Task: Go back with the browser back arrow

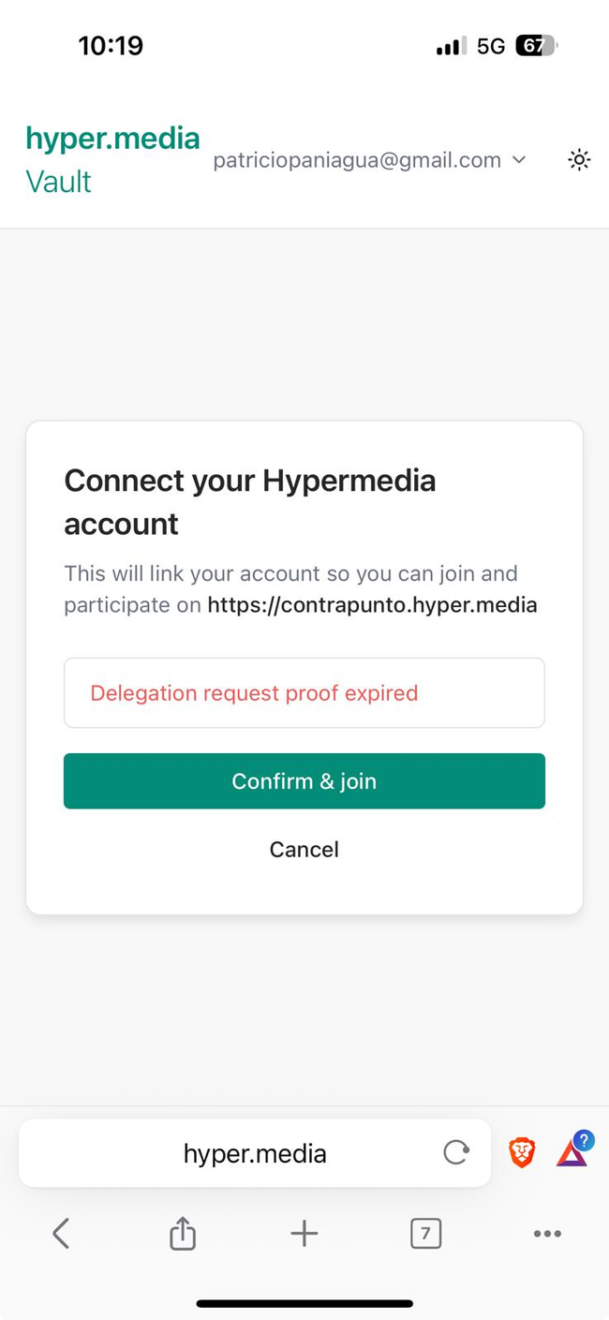Action: click(61, 1234)
